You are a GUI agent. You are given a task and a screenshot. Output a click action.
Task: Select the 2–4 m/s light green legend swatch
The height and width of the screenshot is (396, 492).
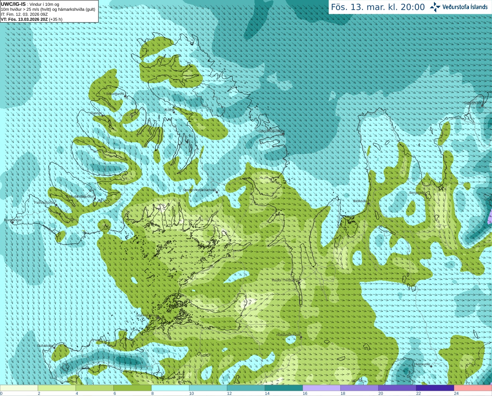pos(57,388)
